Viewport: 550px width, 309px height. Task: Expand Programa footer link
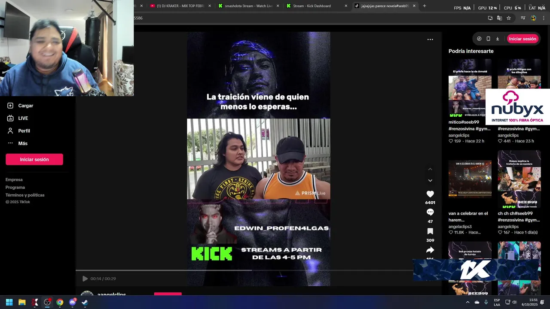point(15,188)
